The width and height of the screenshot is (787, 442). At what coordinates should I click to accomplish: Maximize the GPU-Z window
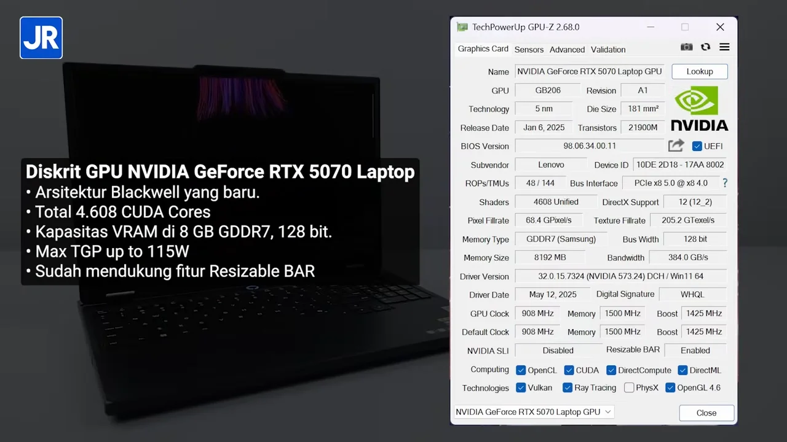(x=685, y=27)
